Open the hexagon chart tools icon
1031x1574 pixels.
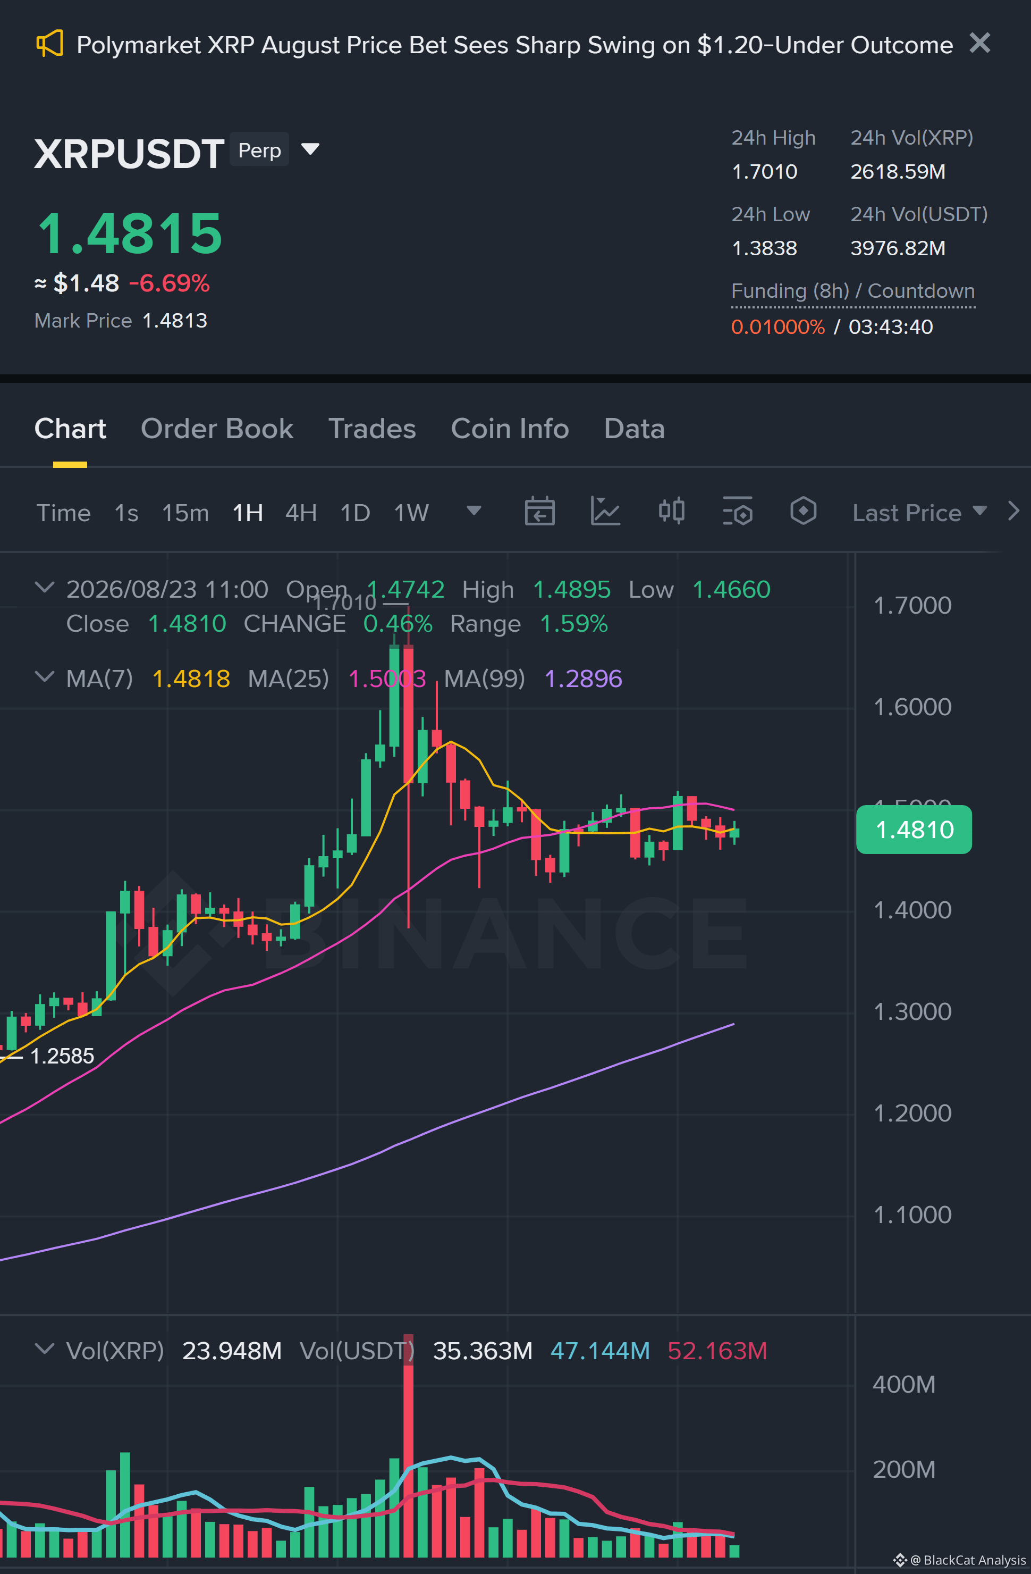tap(803, 511)
